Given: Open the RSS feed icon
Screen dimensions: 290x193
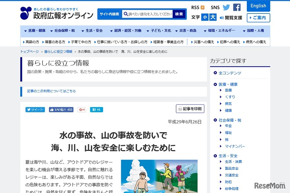Looking at the screenshot, I should [203, 8].
